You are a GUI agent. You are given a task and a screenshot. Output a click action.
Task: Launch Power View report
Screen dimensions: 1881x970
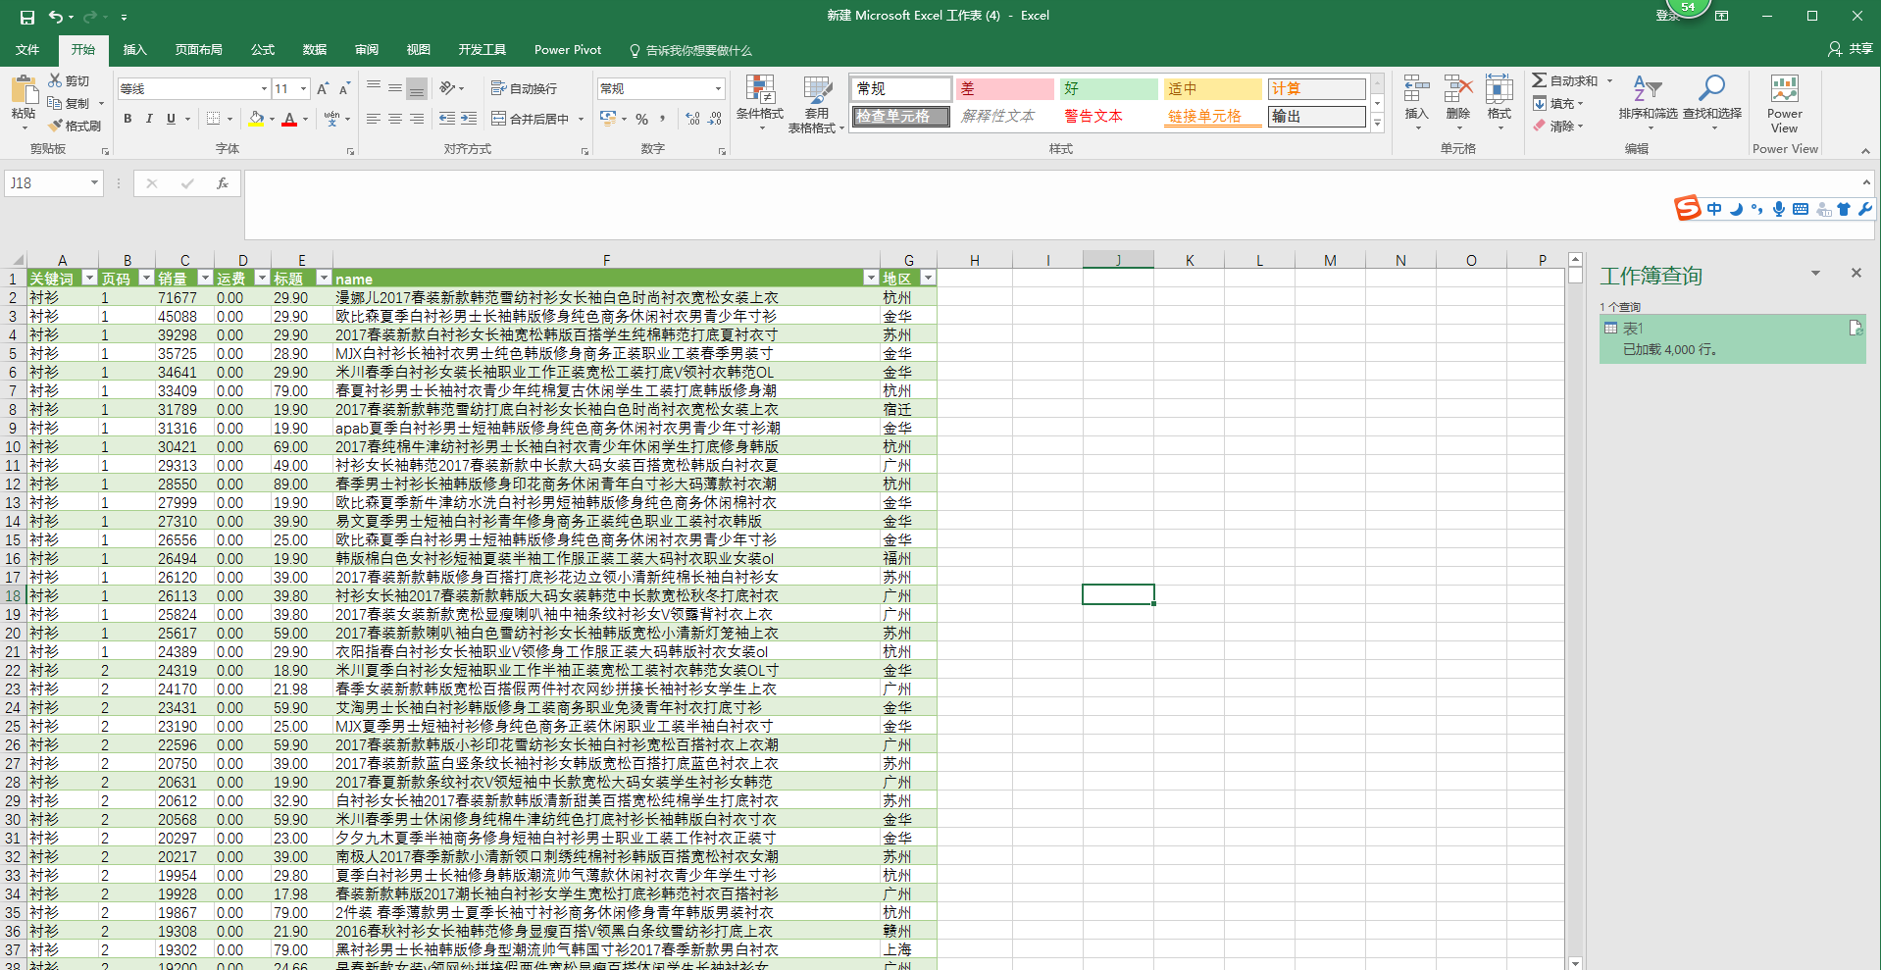[x=1784, y=89]
